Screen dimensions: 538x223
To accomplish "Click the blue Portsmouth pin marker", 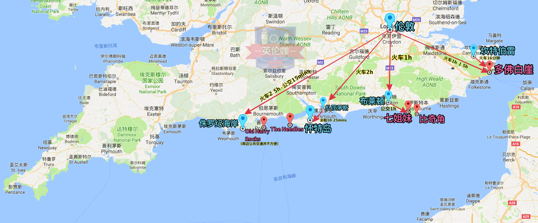I will coord(323,102).
